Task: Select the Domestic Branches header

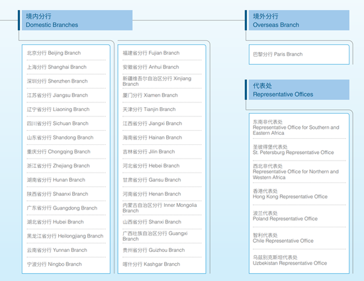Action: 77,20
